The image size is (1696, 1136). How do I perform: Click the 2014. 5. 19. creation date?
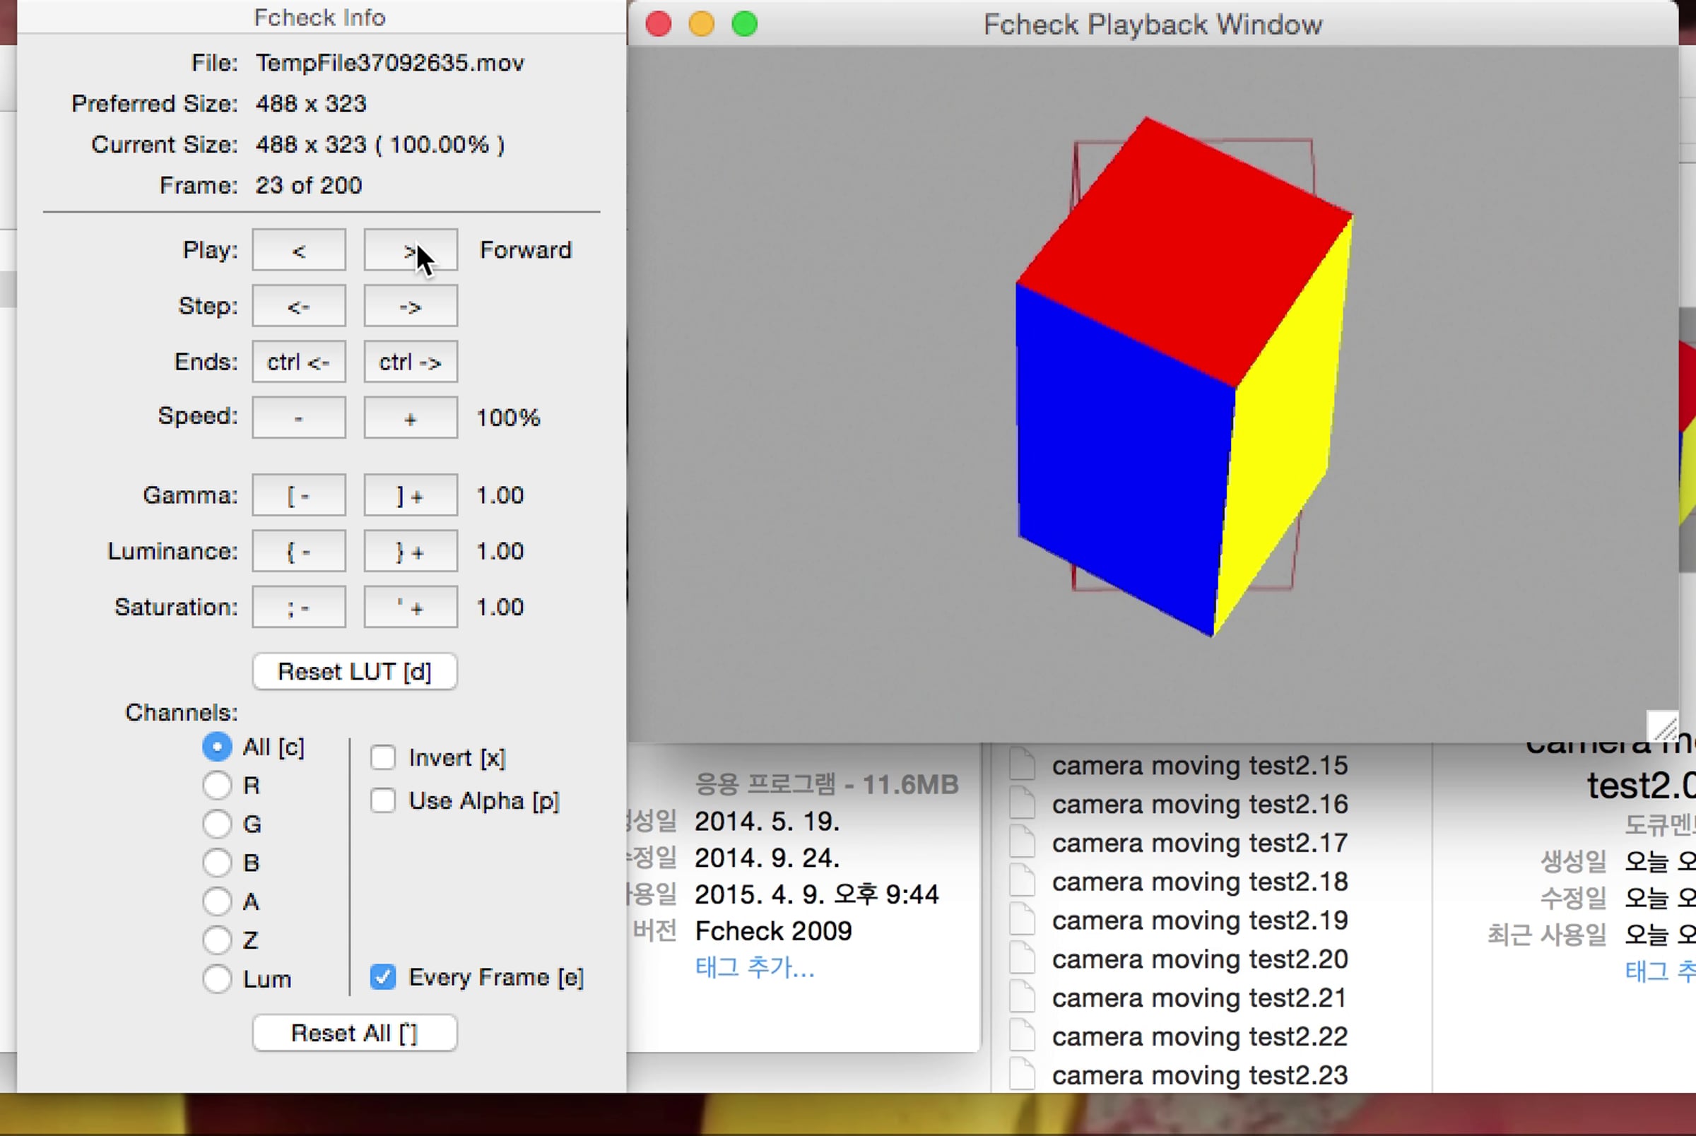tap(767, 822)
